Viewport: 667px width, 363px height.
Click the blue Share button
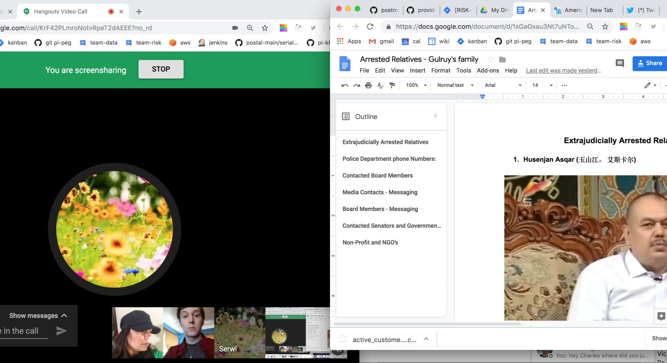(650, 63)
